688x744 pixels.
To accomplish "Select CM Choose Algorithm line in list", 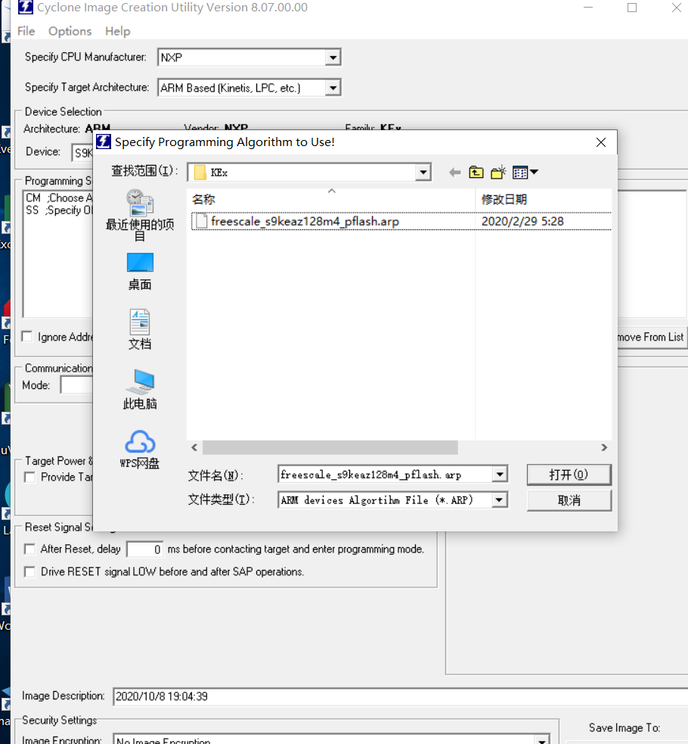I will [x=59, y=198].
